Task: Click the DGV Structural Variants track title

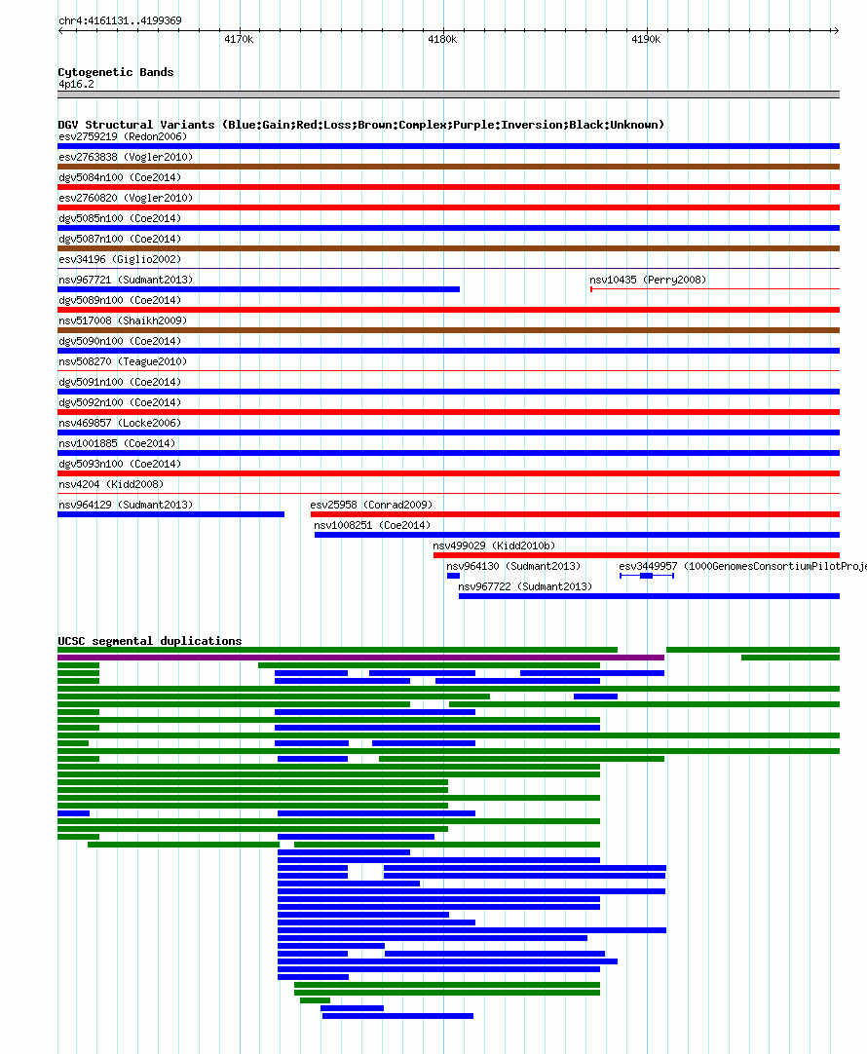Action: pyautogui.click(x=360, y=125)
